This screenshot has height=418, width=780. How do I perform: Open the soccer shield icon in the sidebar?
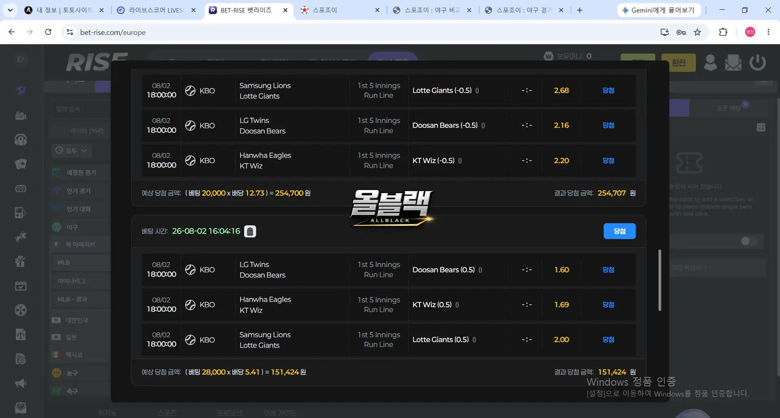(21, 90)
